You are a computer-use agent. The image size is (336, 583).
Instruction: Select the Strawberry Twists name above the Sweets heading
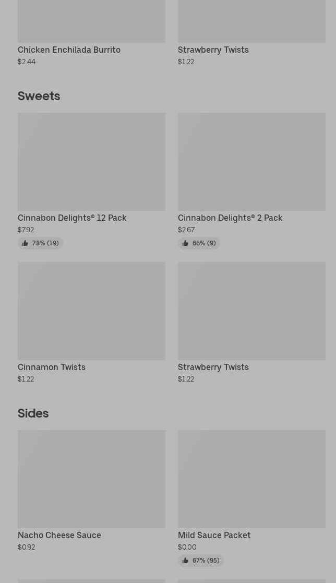pyautogui.click(x=213, y=50)
